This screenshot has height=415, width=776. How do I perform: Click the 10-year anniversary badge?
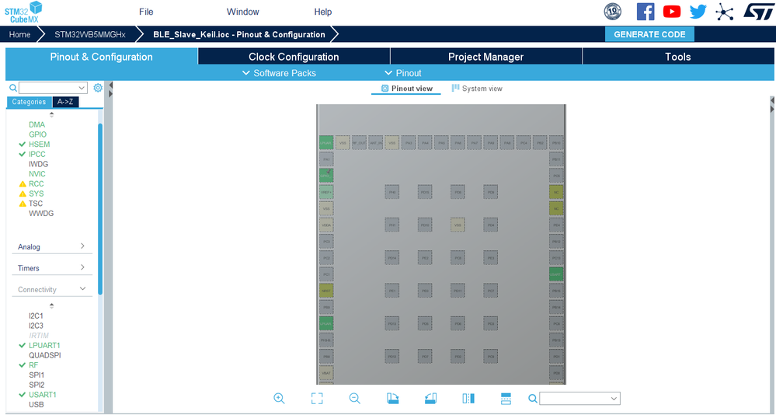613,12
